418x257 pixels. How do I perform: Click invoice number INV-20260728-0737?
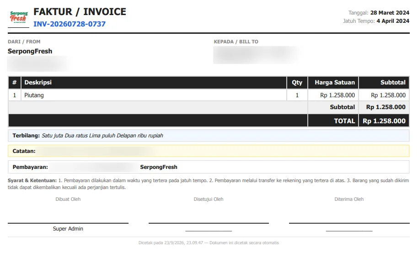(70, 24)
